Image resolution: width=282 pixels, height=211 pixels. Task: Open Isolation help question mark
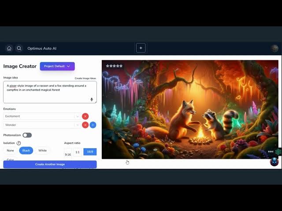19,143
